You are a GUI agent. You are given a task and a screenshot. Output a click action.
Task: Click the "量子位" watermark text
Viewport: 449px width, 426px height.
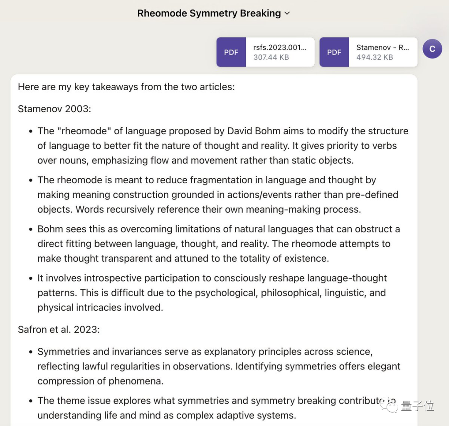click(x=417, y=405)
